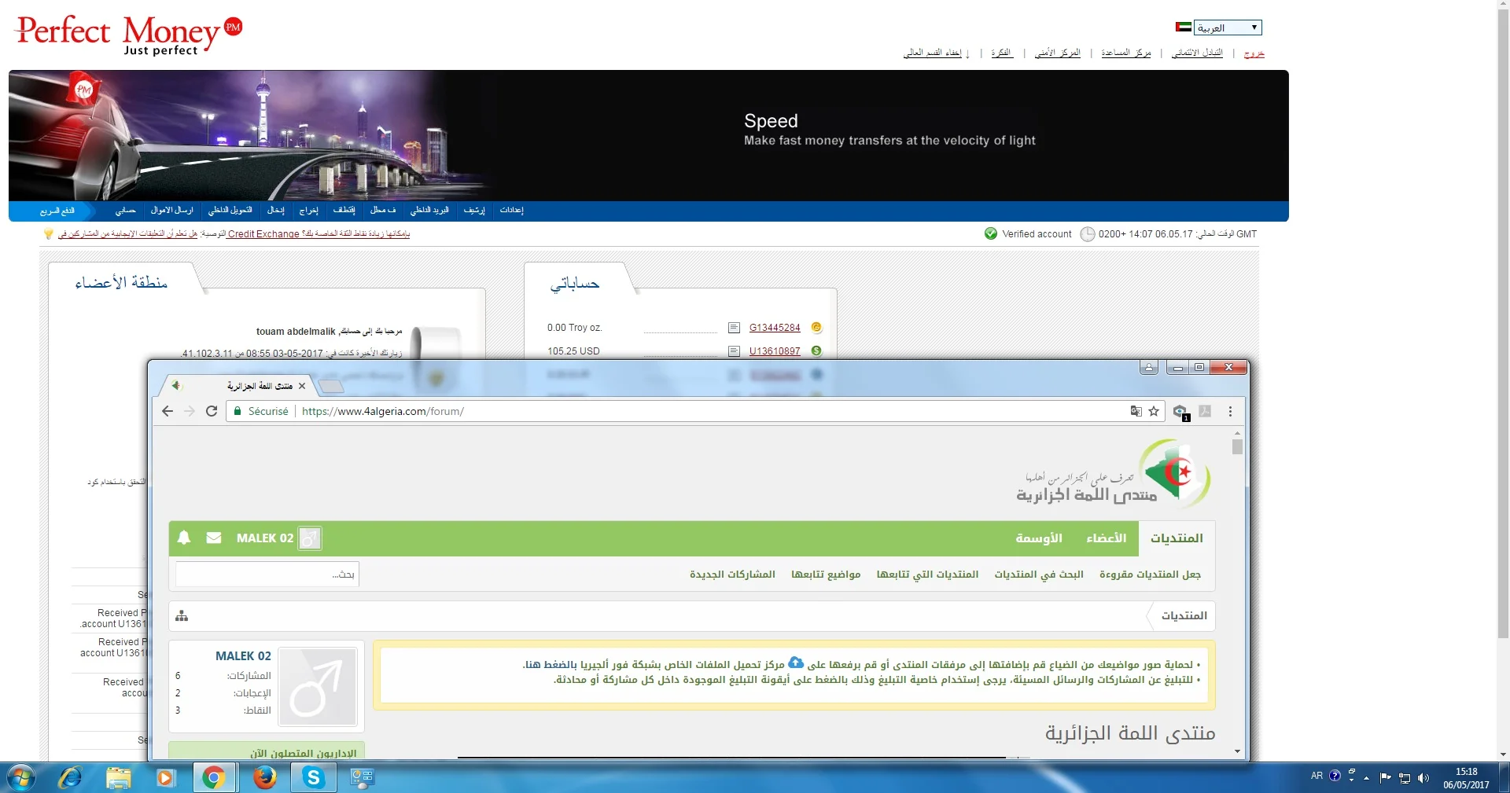Open the إعدادات menu in blue navbar
The height and width of the screenshot is (793, 1510).
tap(512, 211)
